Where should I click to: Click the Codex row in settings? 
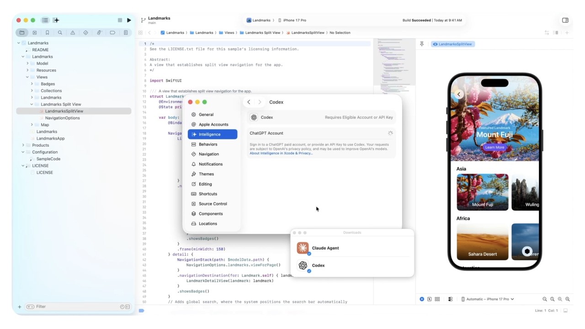tap(321, 117)
